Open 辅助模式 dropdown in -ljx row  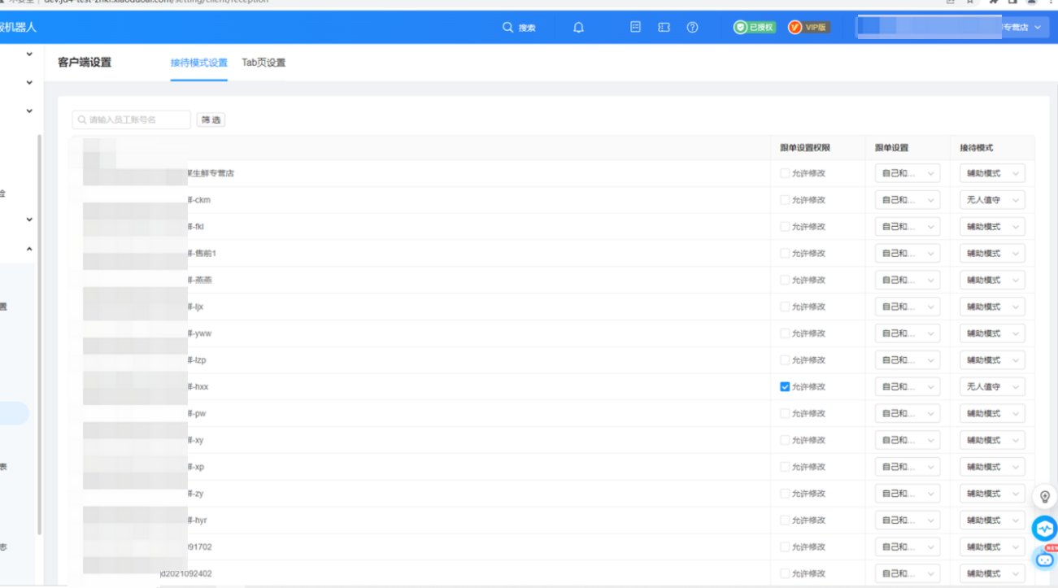coord(992,307)
